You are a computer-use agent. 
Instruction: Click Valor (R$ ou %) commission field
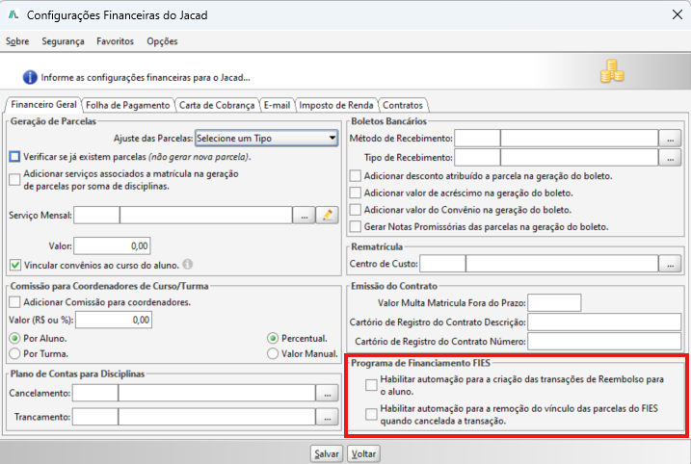[114, 320]
